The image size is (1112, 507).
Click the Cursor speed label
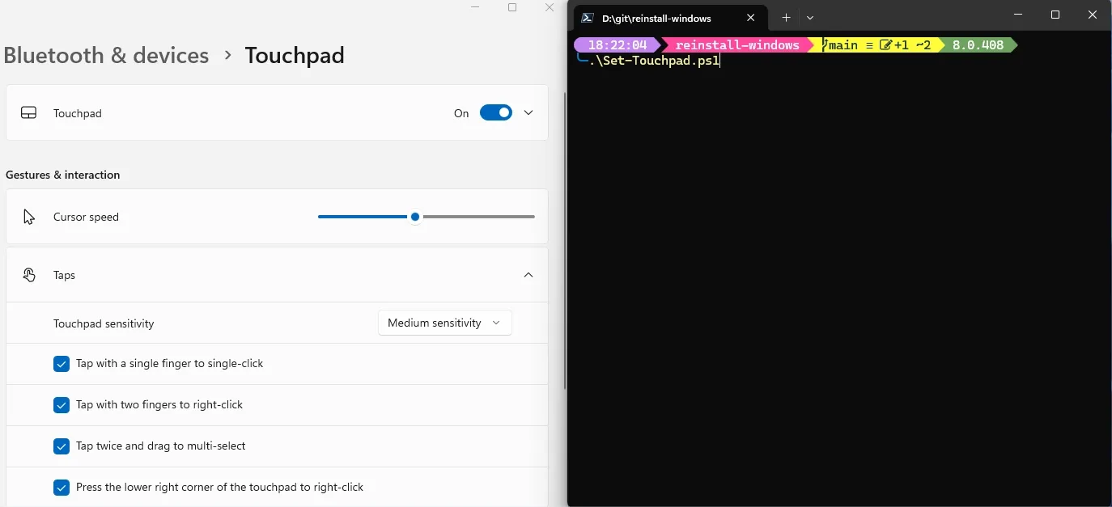[86, 217]
